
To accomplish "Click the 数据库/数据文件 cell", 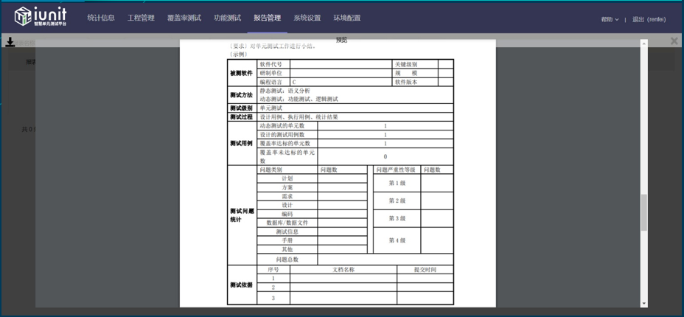I will (x=287, y=223).
